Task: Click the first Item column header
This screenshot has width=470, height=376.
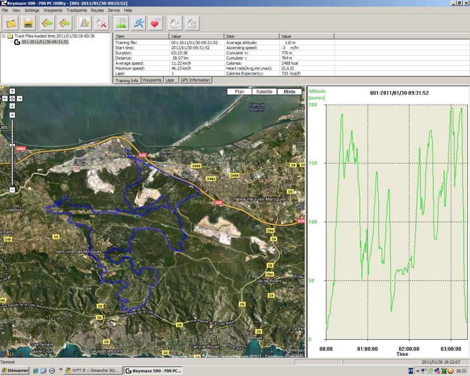Action: (x=141, y=36)
